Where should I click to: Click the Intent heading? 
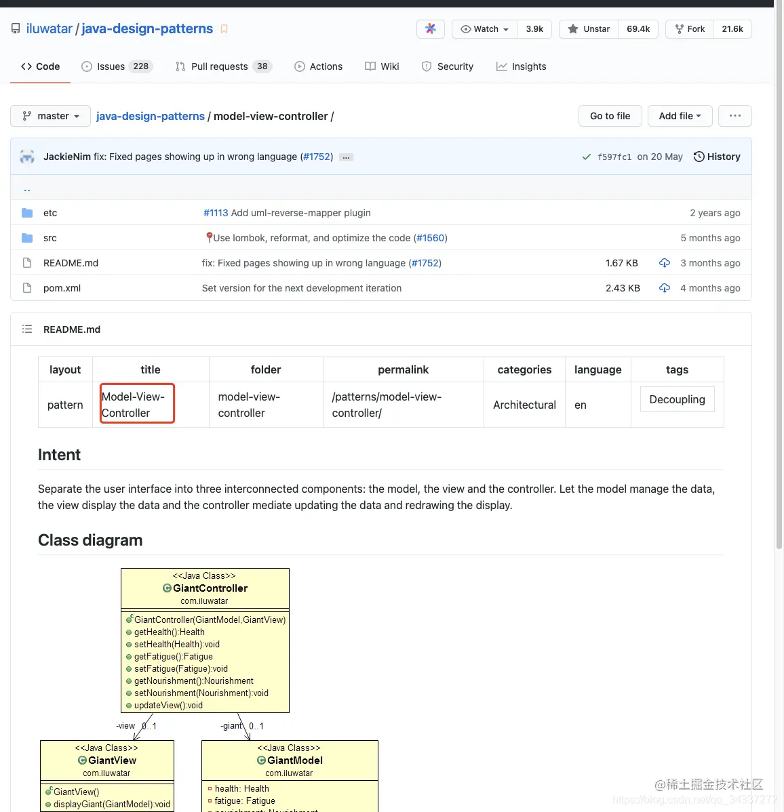pyautogui.click(x=59, y=455)
